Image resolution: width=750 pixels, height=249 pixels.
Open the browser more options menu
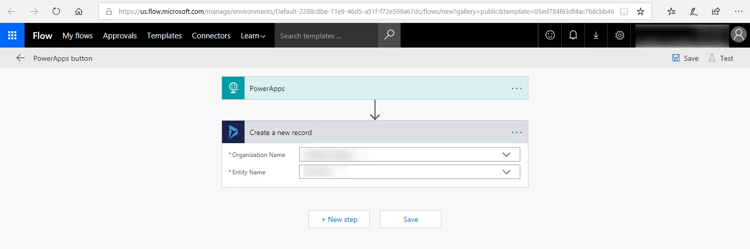738,11
